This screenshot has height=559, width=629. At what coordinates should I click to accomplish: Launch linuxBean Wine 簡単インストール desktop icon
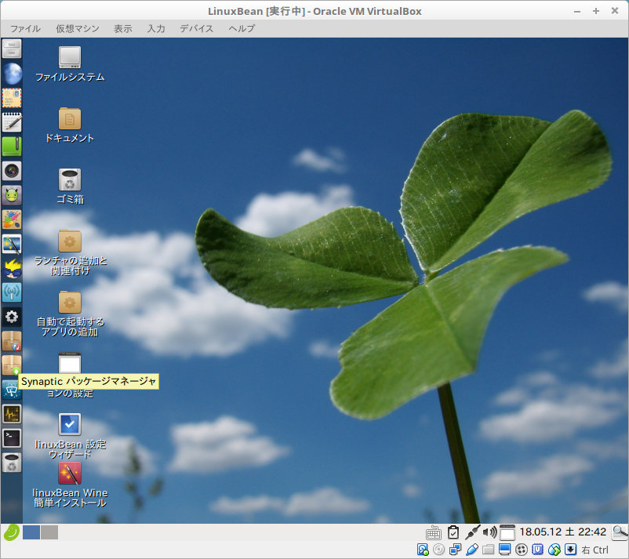point(70,485)
